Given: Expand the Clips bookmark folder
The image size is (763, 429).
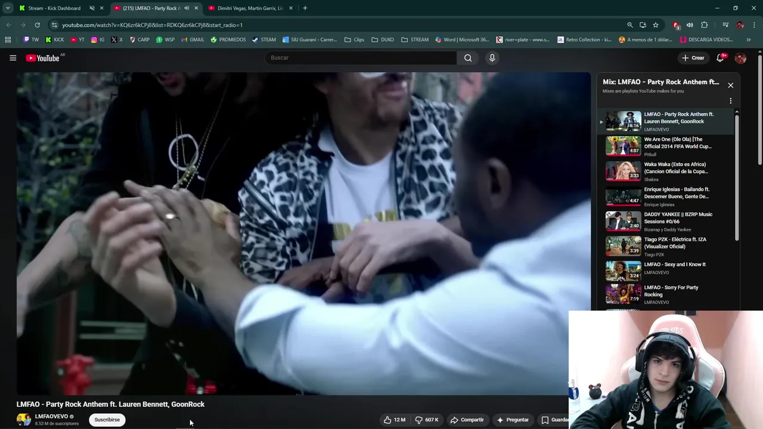Looking at the screenshot, I should (x=354, y=40).
